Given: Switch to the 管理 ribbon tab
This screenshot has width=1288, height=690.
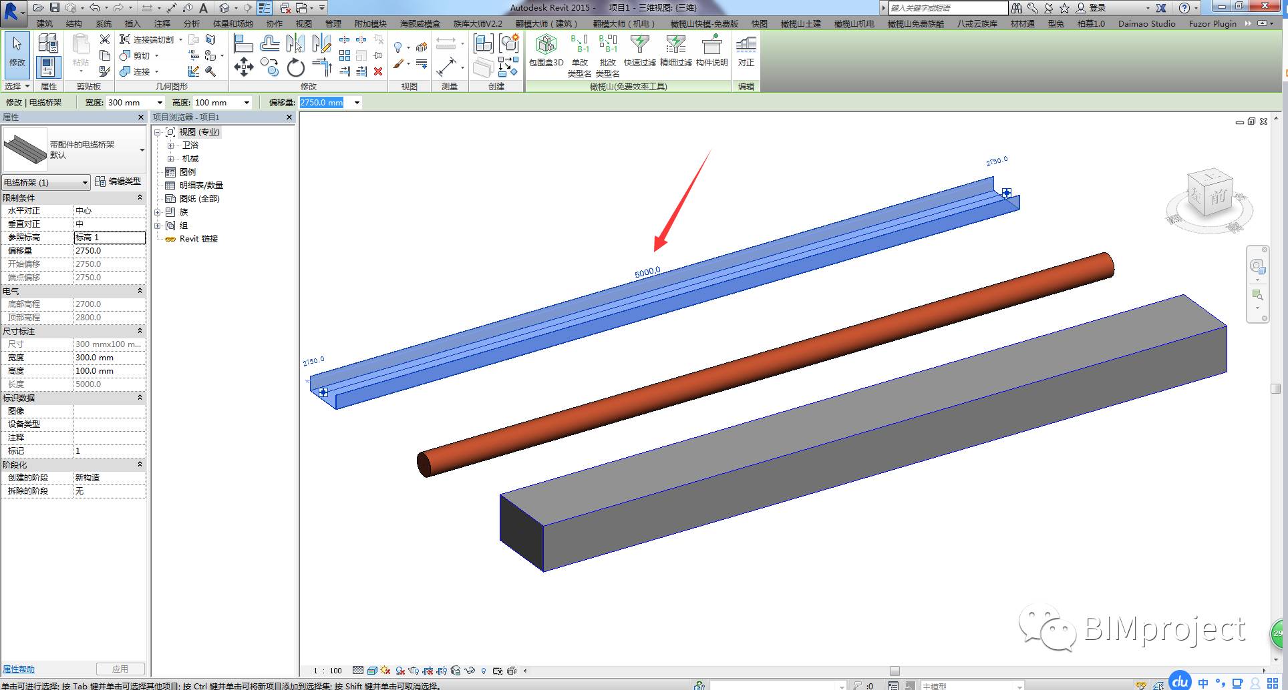Looking at the screenshot, I should [x=333, y=23].
